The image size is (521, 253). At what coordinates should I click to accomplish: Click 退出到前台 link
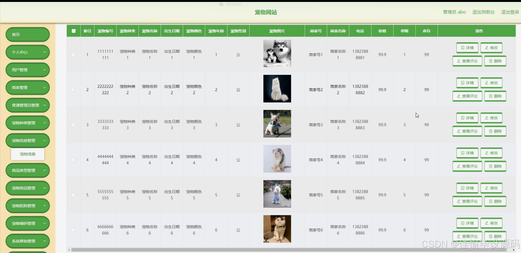(x=483, y=12)
